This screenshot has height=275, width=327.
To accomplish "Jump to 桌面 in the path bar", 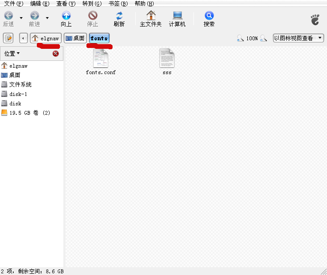I will pos(75,38).
